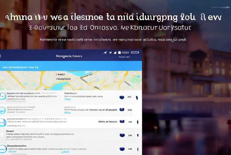Open the blue link in the first row
The width and height of the screenshot is (231, 155).
(68, 99)
